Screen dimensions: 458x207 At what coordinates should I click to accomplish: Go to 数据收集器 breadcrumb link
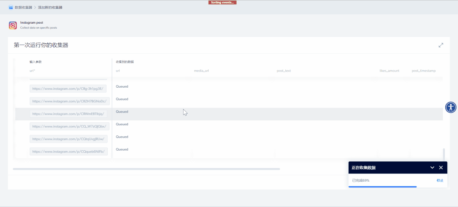pyautogui.click(x=23, y=7)
